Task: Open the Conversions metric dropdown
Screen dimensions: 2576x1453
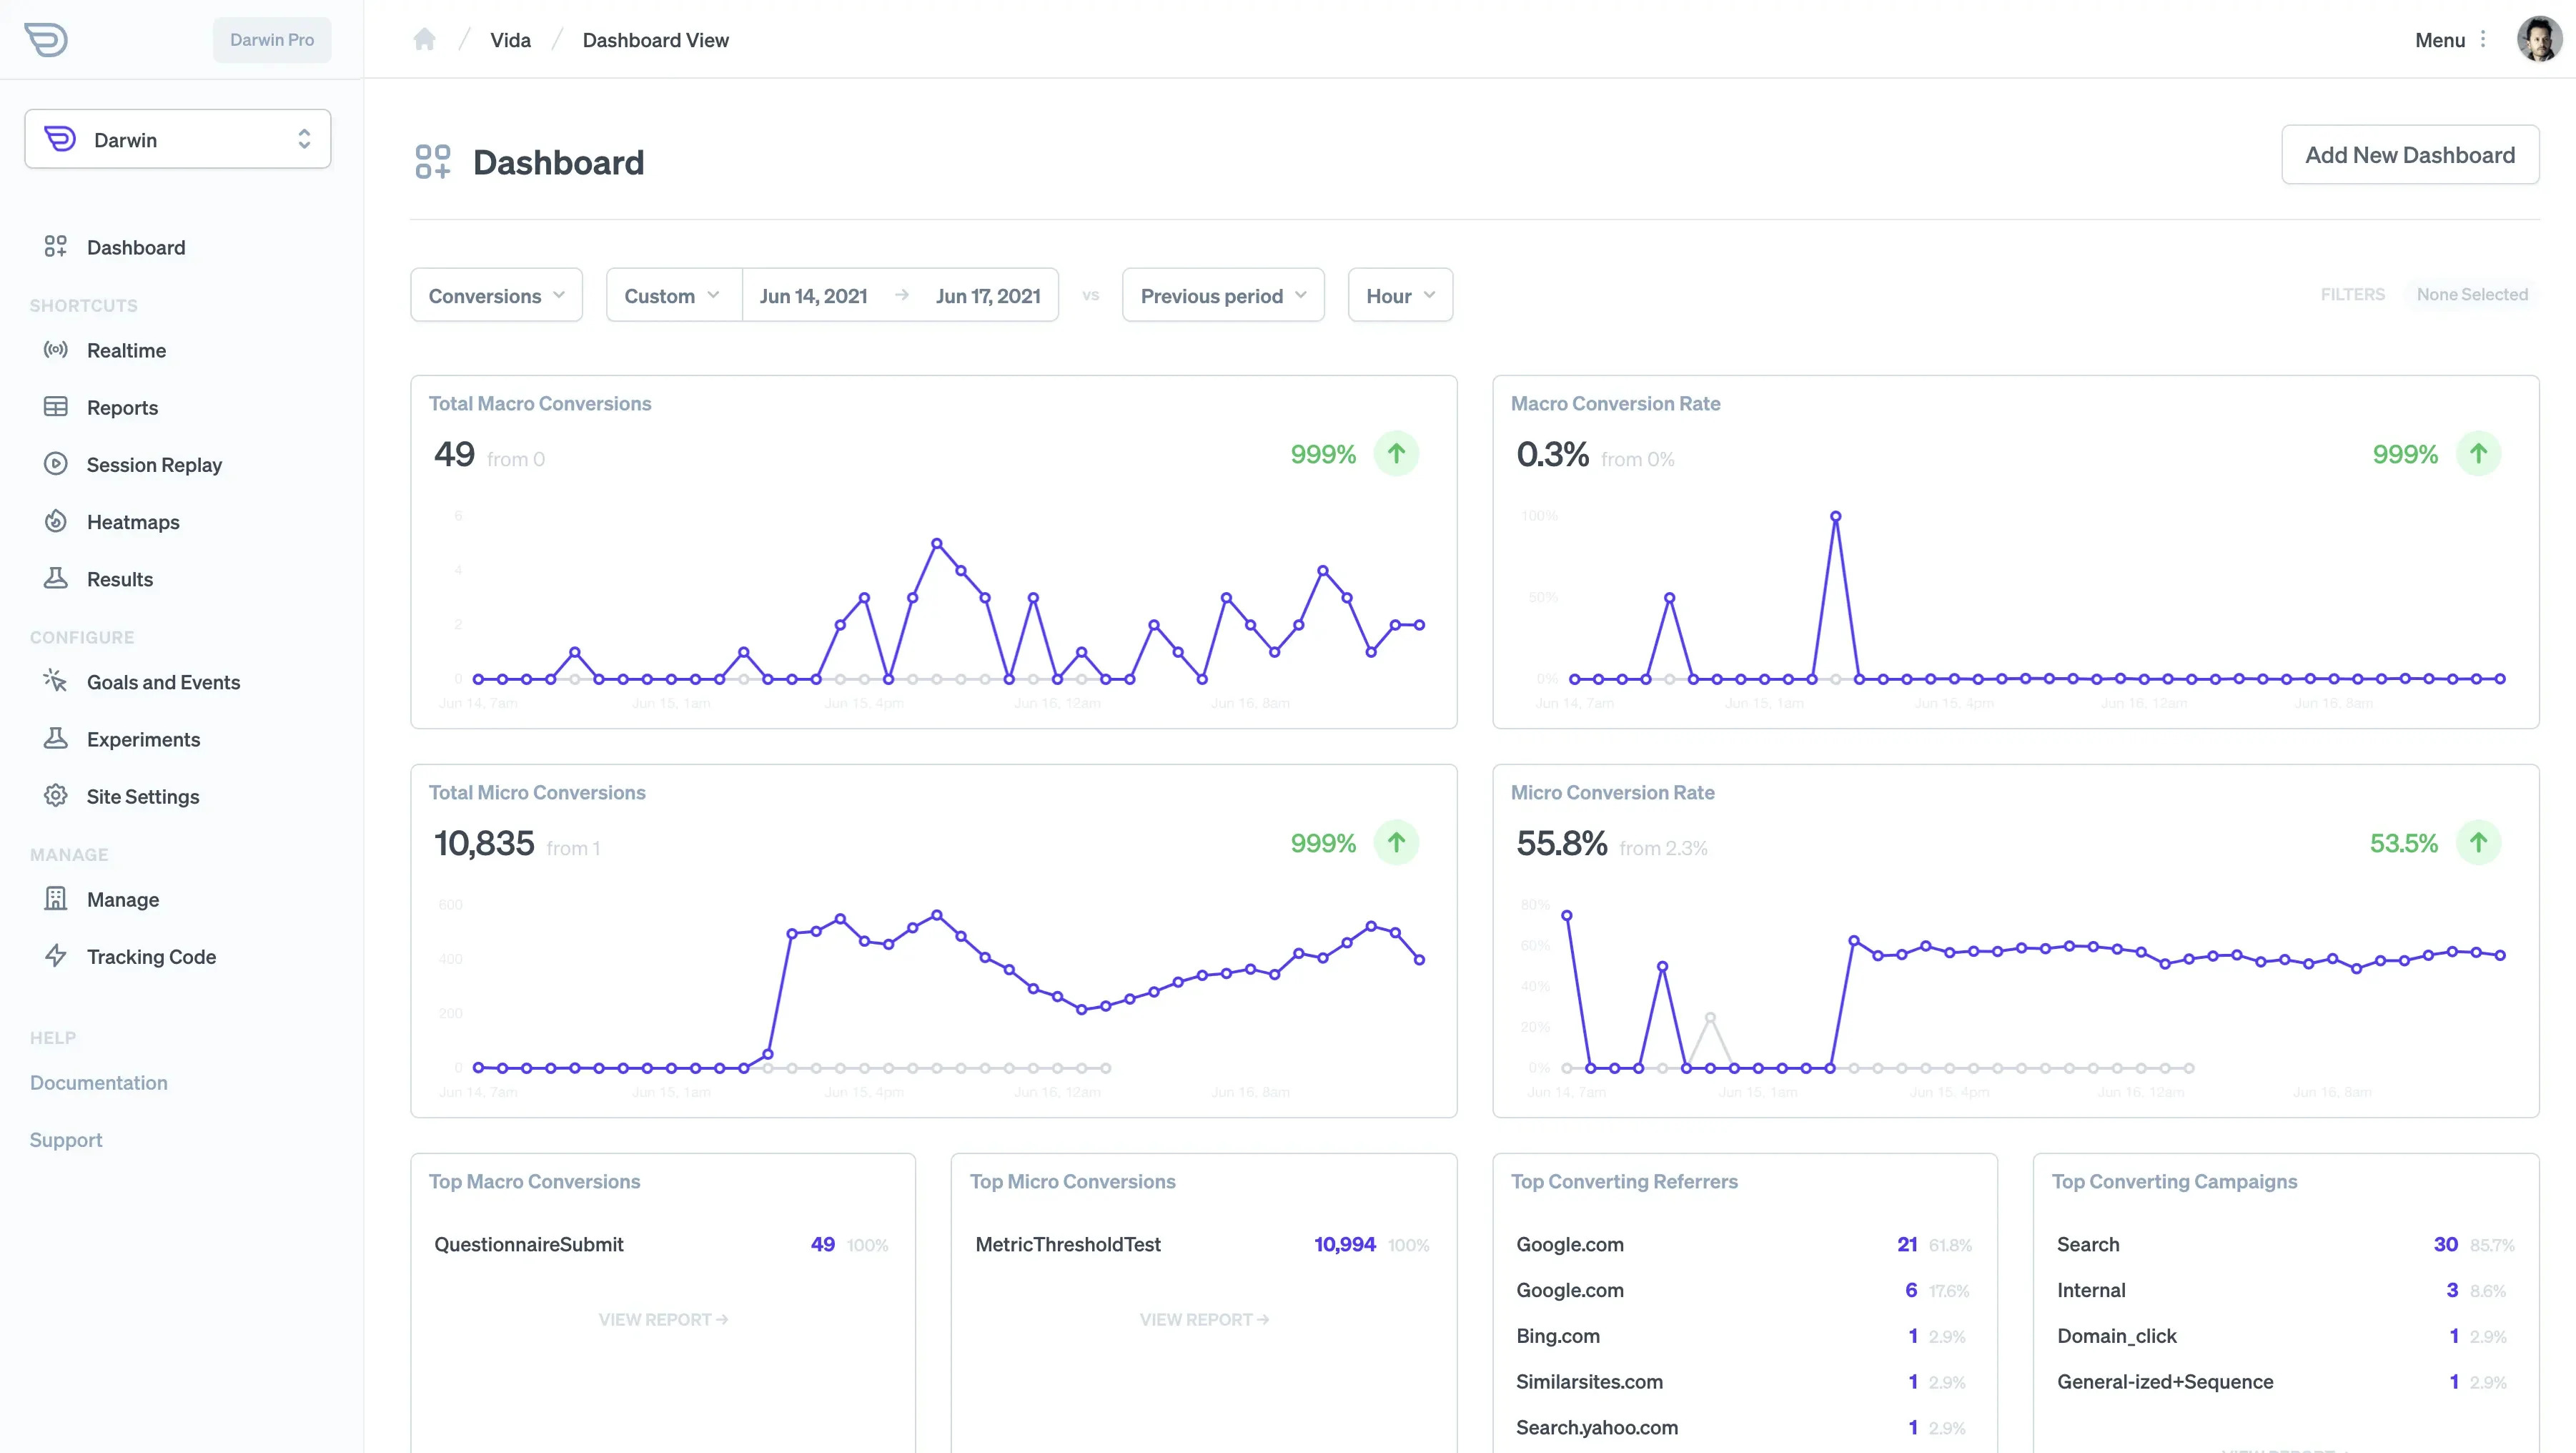Action: (x=496, y=295)
